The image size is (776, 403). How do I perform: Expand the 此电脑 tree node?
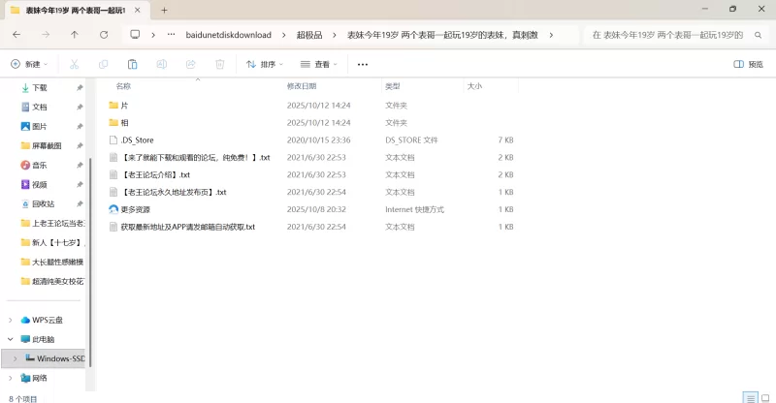pyautogui.click(x=11, y=339)
